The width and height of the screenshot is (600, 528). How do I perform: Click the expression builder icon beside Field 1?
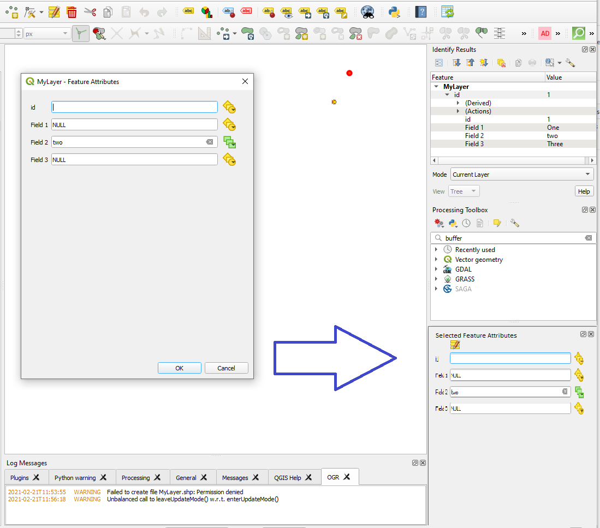pyautogui.click(x=229, y=124)
